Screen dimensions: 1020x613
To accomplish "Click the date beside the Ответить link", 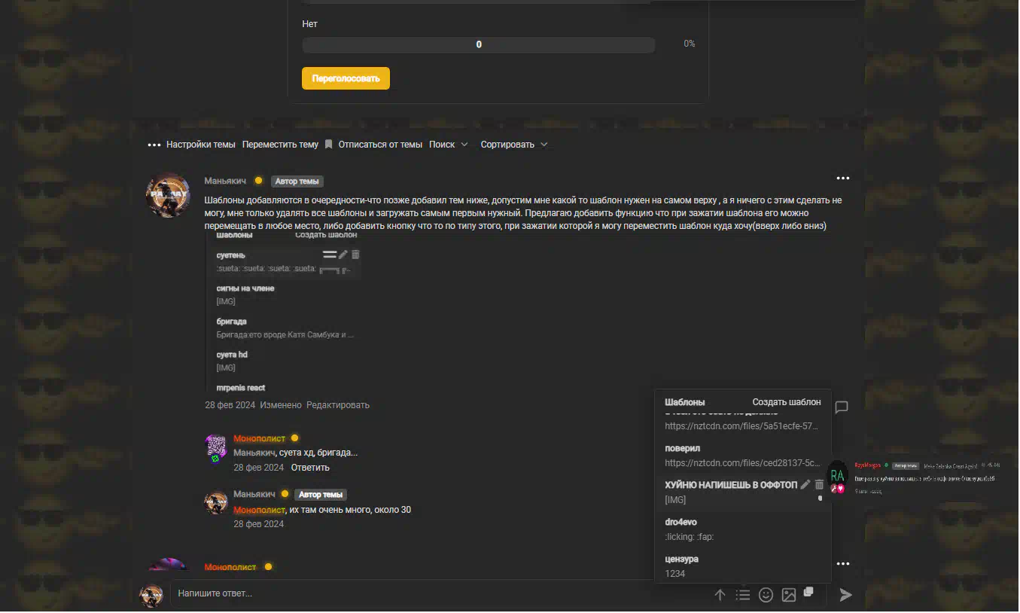I will [258, 468].
